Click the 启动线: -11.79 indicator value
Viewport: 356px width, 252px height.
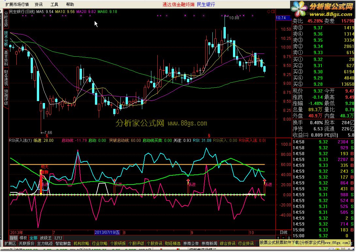click(74, 141)
